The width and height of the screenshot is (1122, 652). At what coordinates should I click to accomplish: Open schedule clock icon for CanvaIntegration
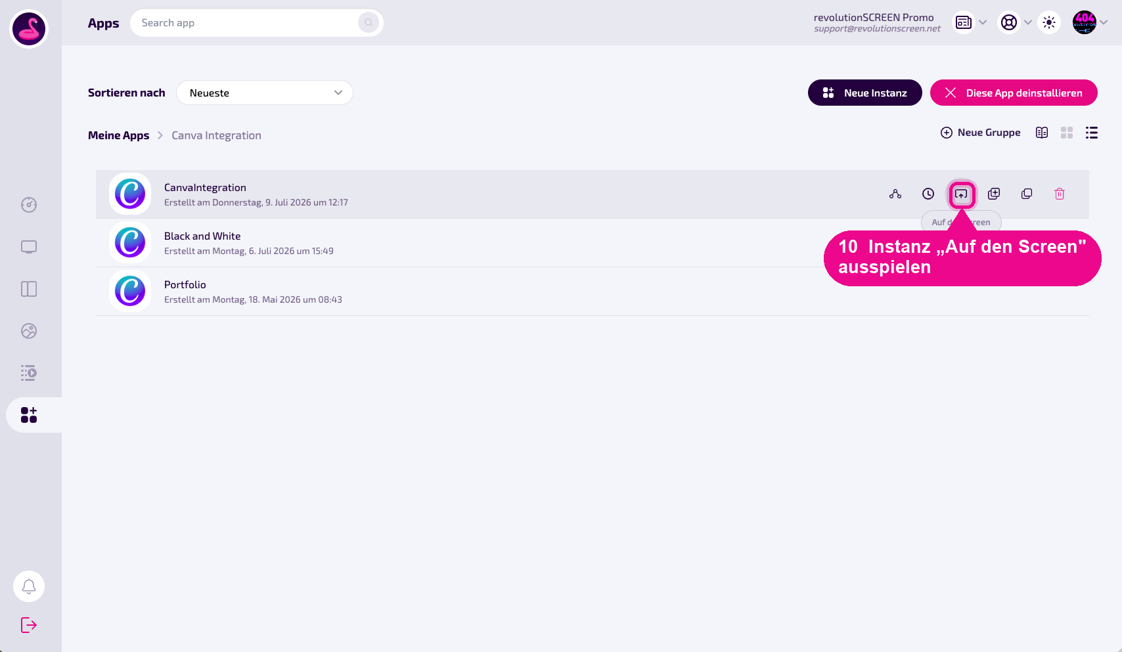tap(928, 194)
